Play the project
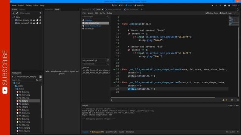Screen dimensions: 241x135 click(x=212, y=5)
